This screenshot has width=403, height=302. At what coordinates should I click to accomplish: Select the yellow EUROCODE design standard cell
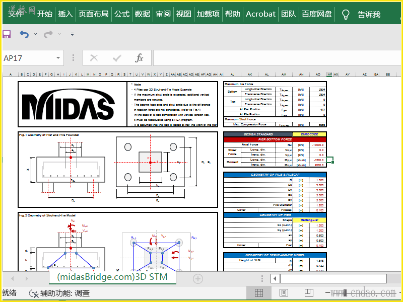coord(309,134)
